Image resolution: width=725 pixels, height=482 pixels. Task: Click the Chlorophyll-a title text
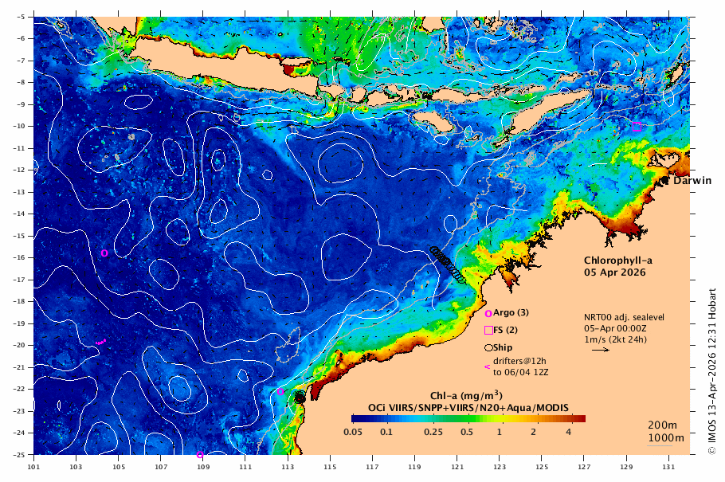coord(618,261)
